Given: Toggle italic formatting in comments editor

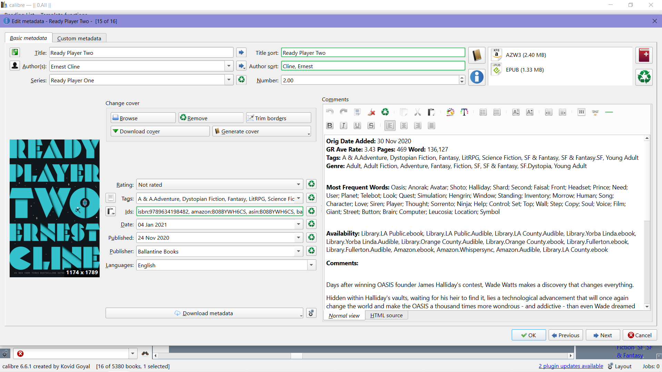Looking at the screenshot, I should coord(343,126).
